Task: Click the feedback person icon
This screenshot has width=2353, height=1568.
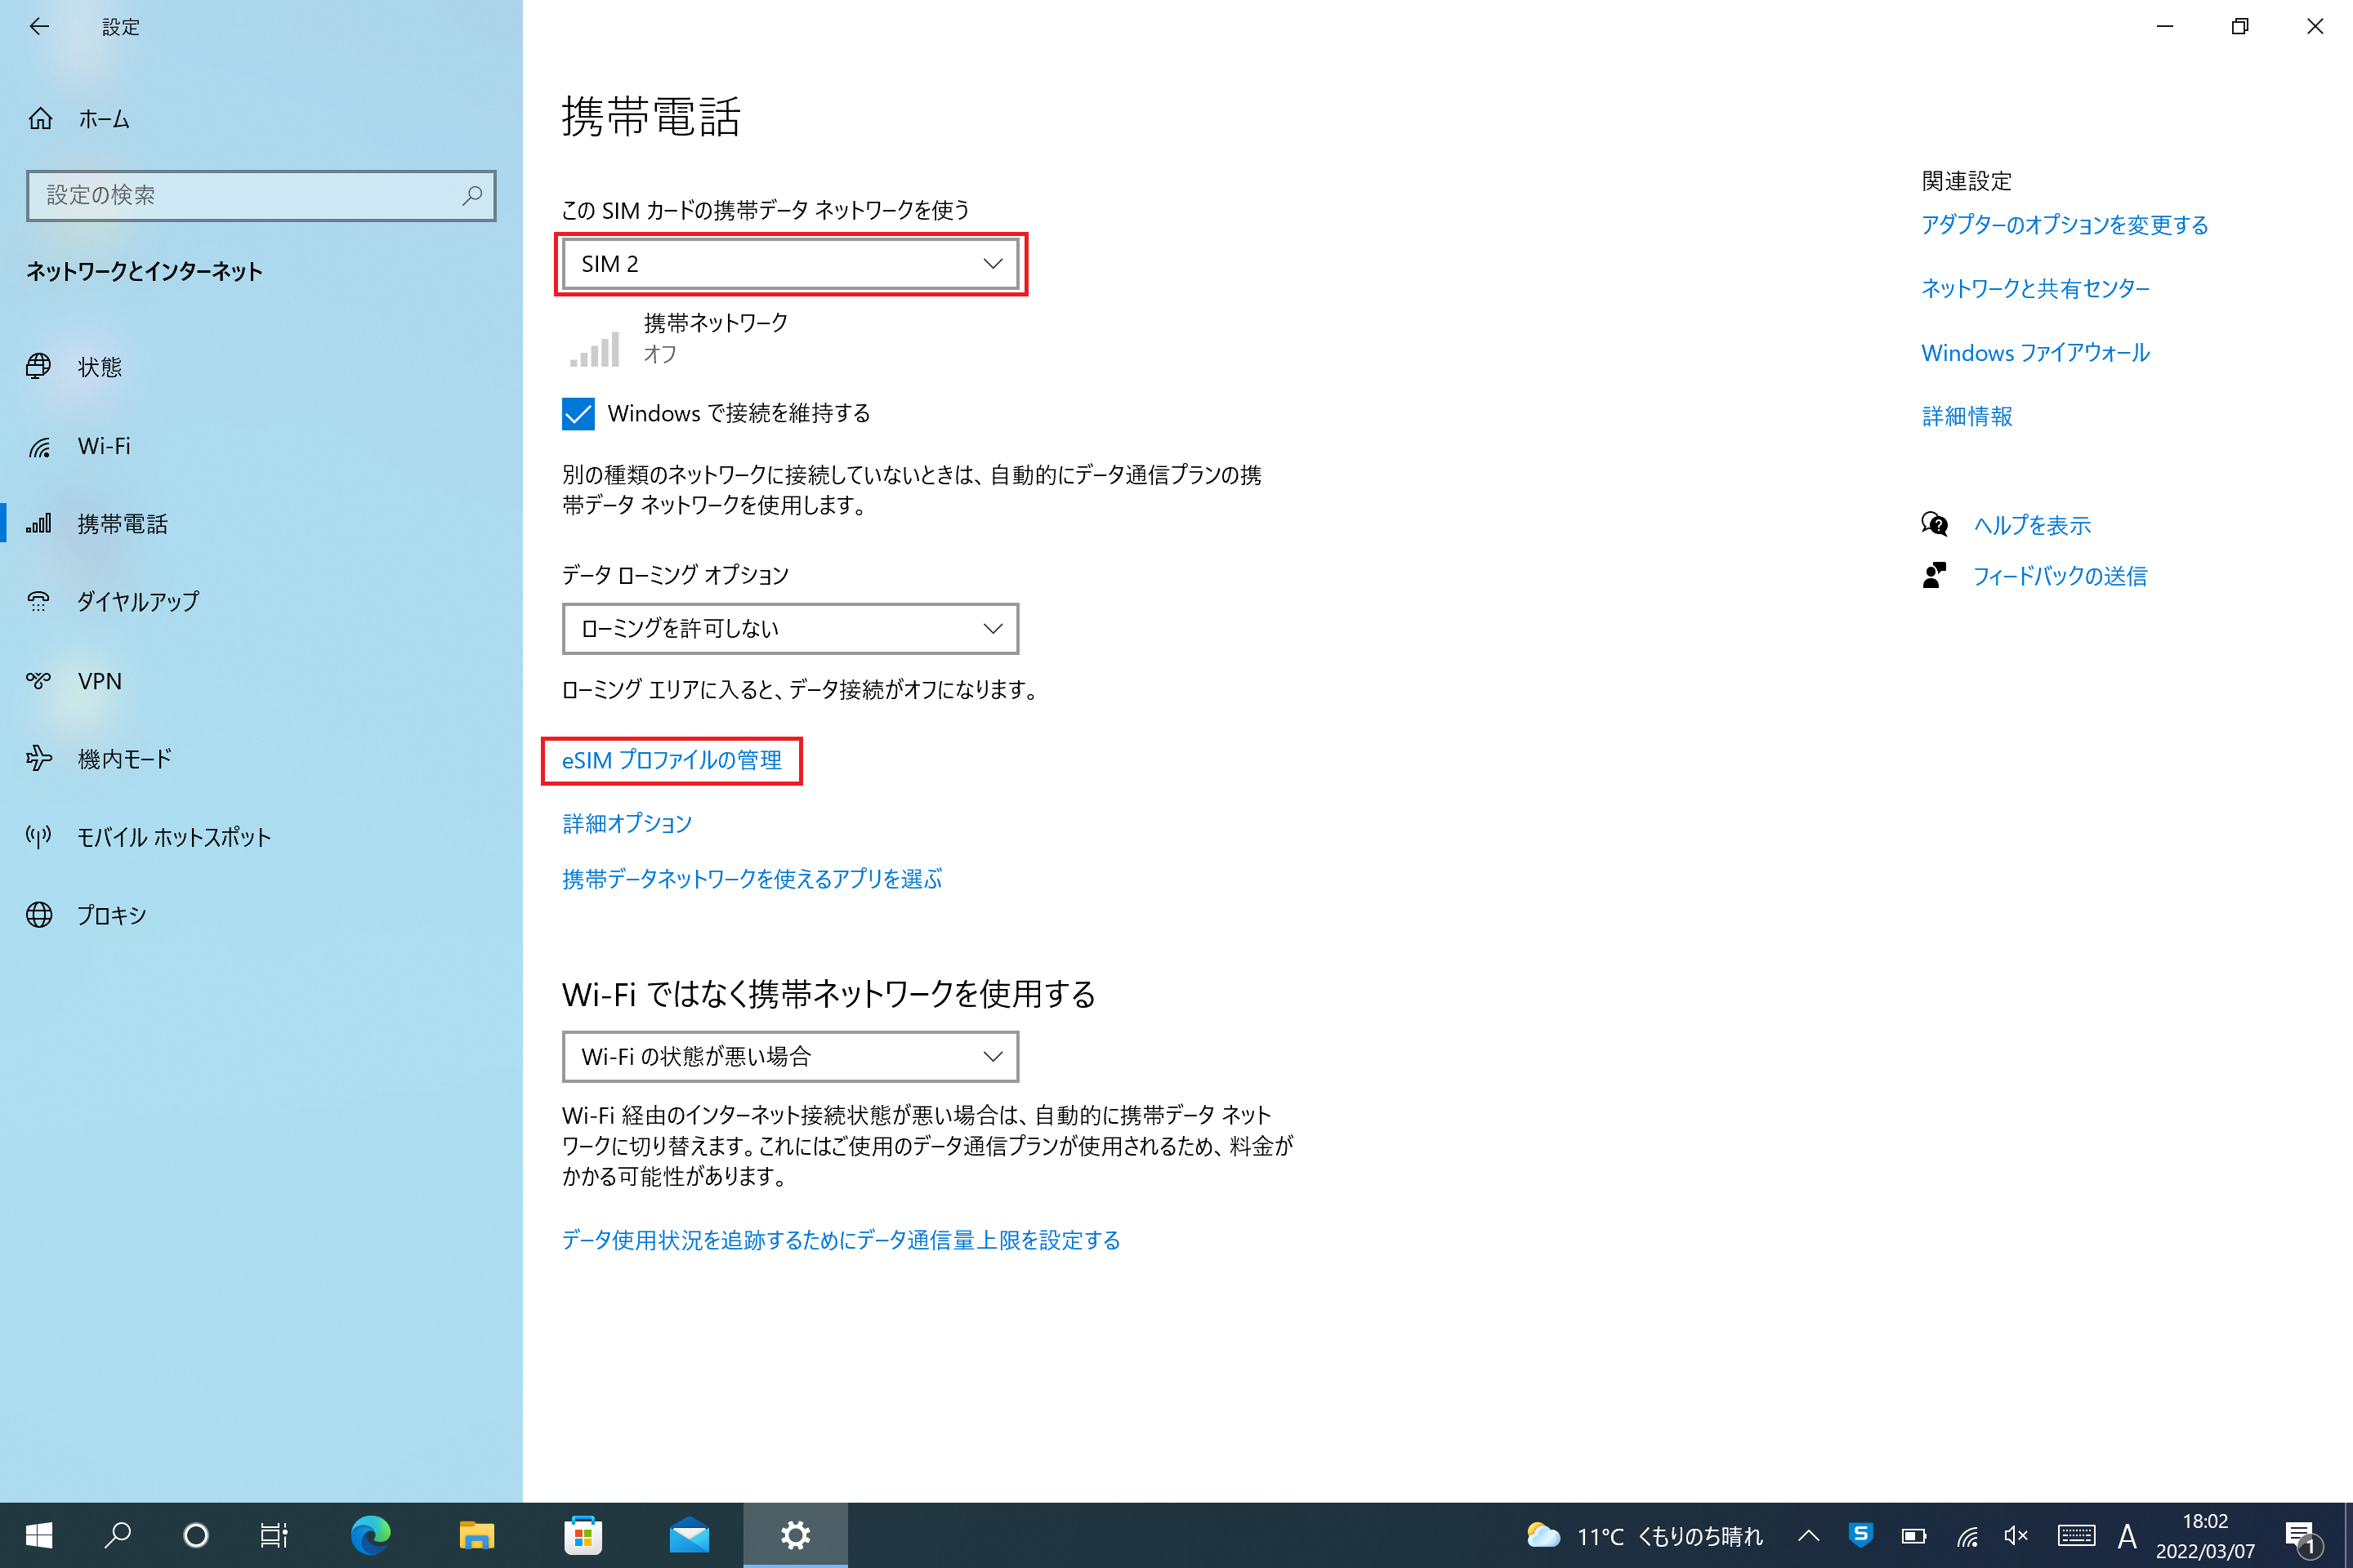Action: [1935, 576]
